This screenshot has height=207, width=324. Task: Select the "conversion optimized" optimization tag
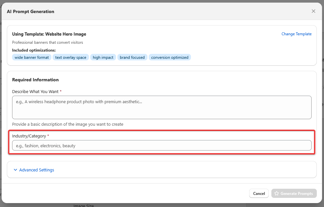click(170, 57)
